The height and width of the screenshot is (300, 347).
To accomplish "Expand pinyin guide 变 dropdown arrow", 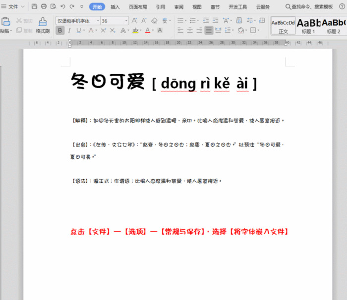I will point(170,21).
